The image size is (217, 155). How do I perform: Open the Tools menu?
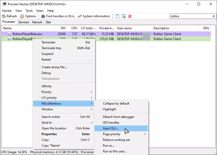pyautogui.click(x=29, y=11)
